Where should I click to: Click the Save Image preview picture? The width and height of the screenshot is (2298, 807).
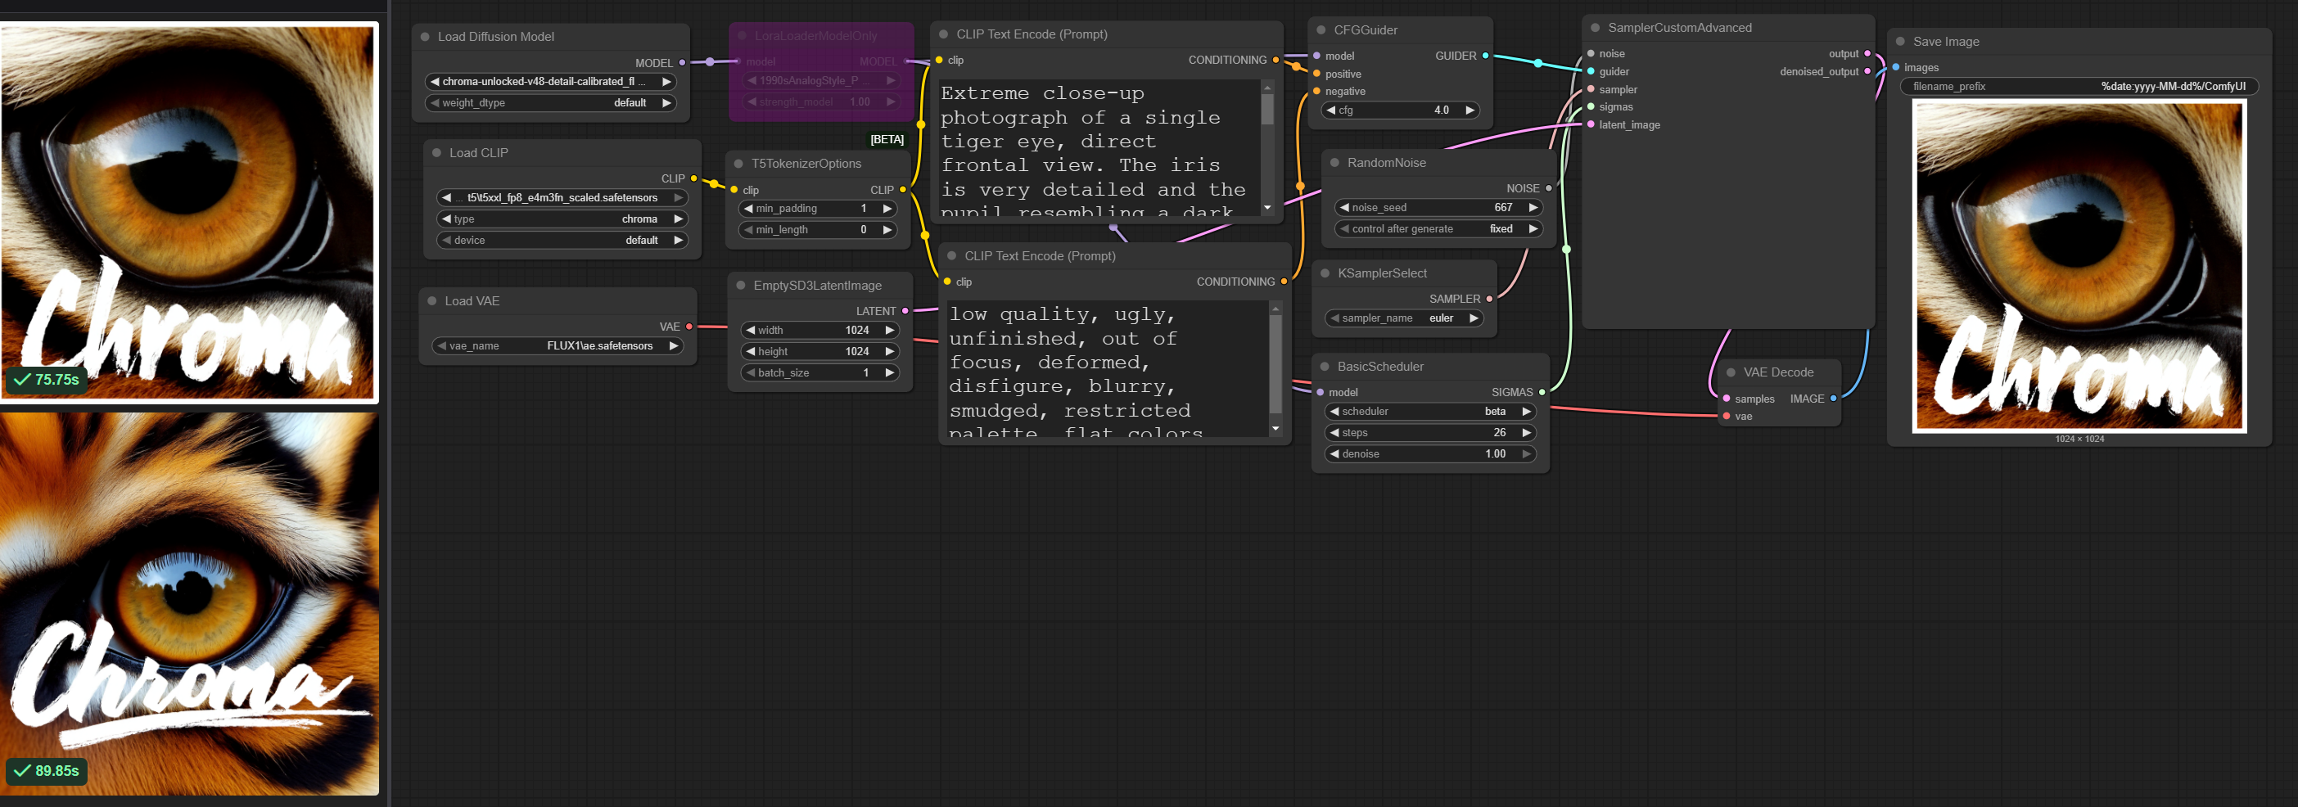click(2079, 266)
